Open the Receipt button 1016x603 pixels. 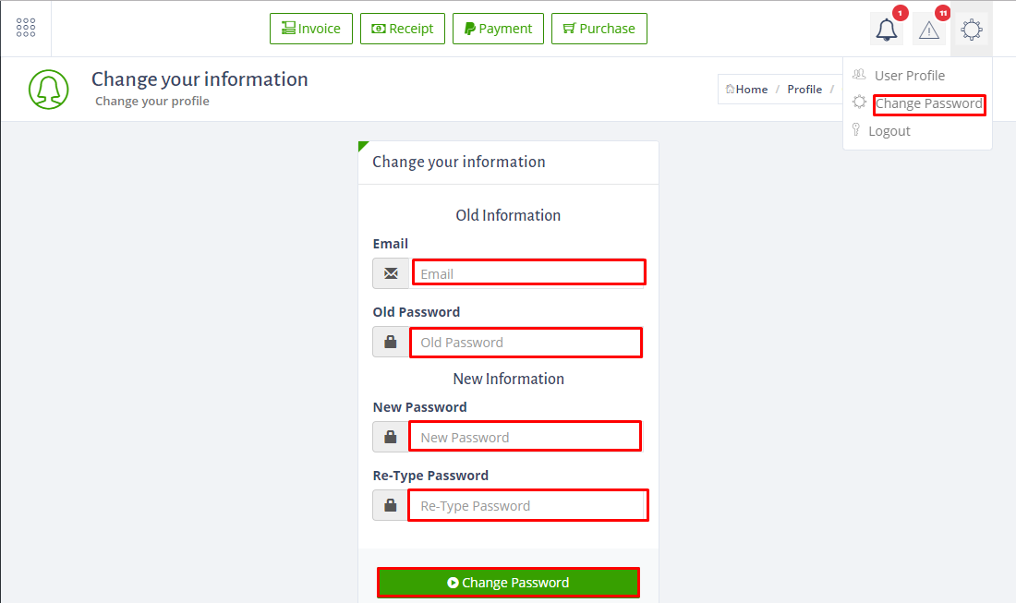(403, 29)
